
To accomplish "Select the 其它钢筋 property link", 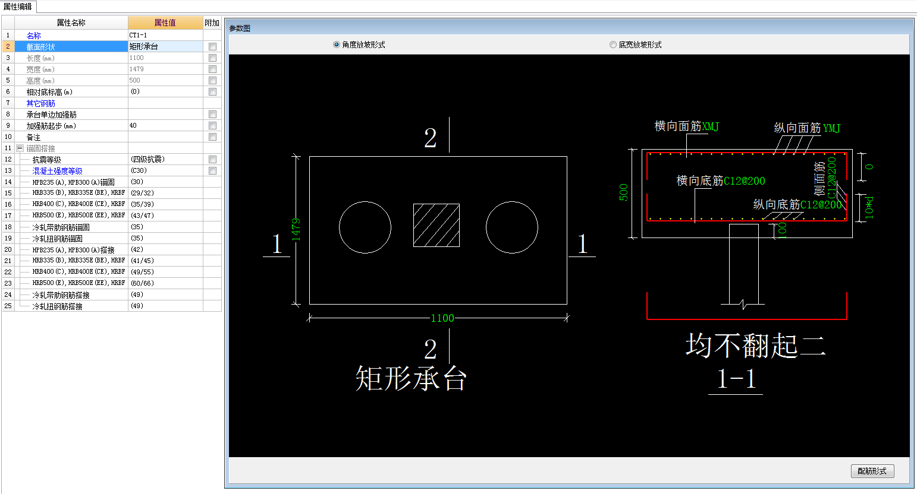I will (40, 103).
